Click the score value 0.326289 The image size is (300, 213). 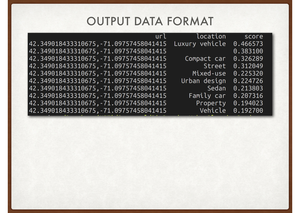point(248,59)
